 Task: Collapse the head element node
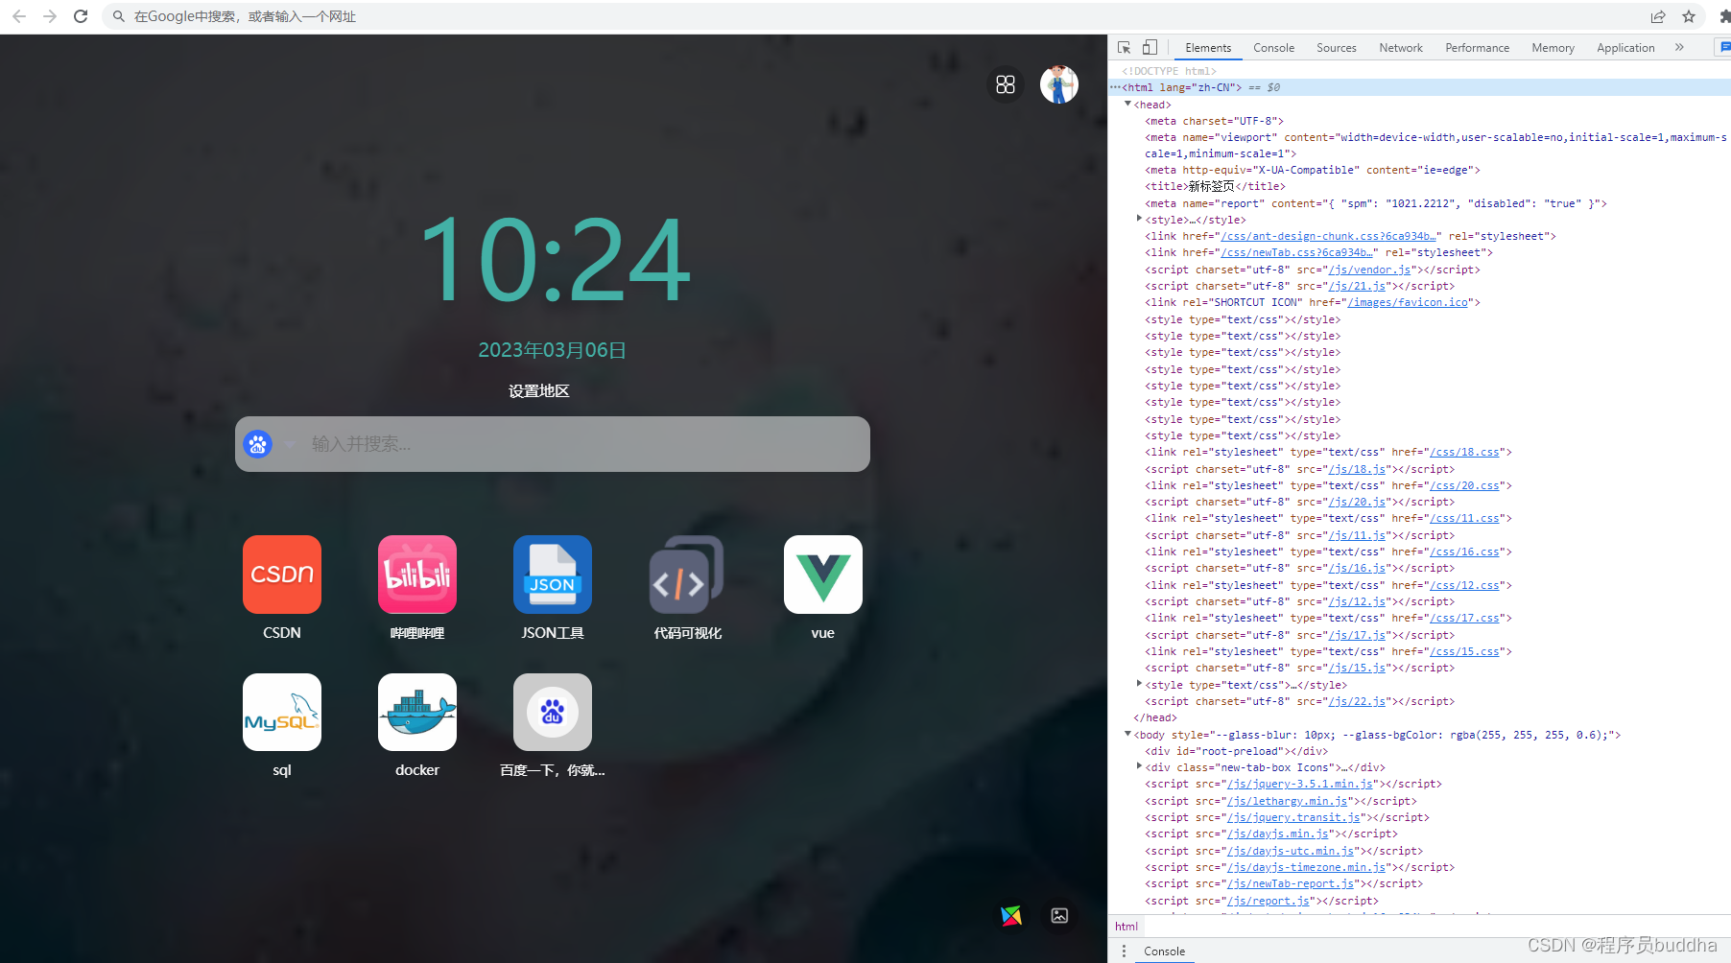coord(1128,105)
